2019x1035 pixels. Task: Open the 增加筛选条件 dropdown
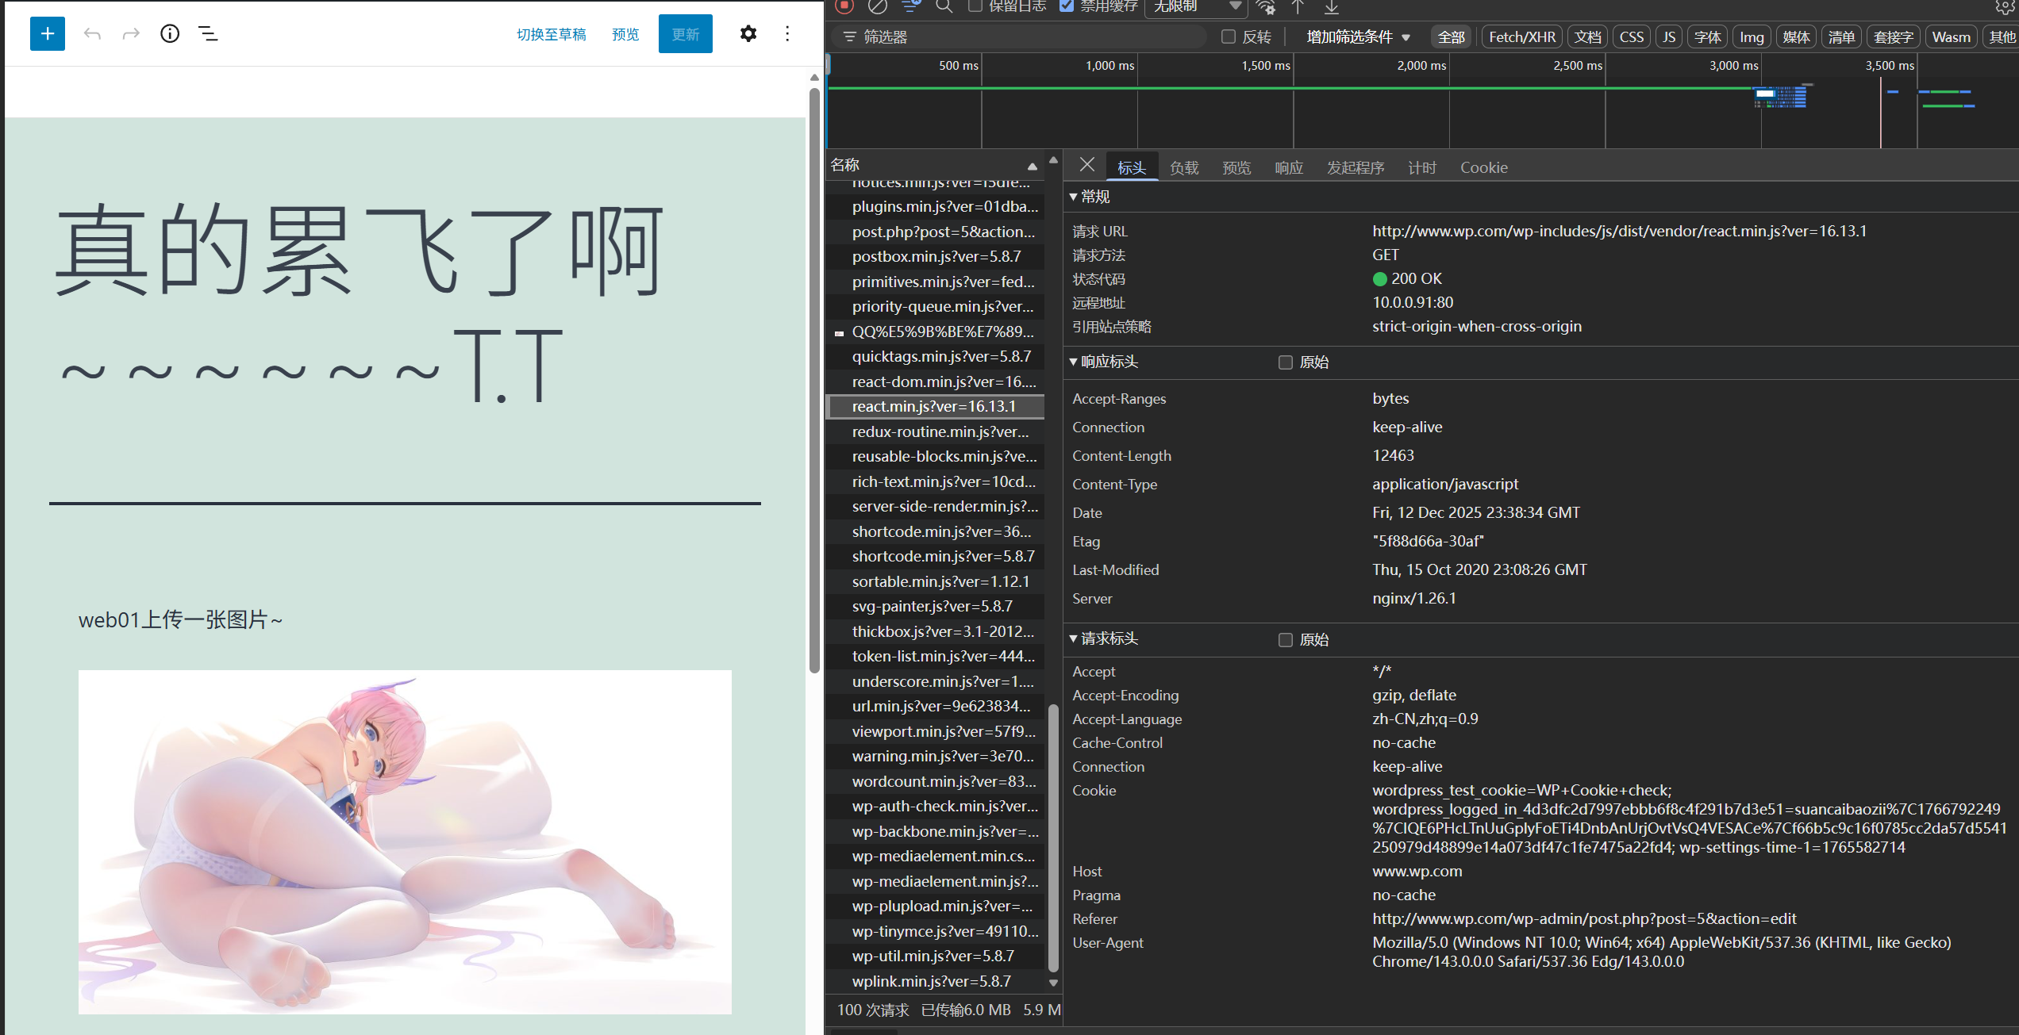click(x=1358, y=36)
